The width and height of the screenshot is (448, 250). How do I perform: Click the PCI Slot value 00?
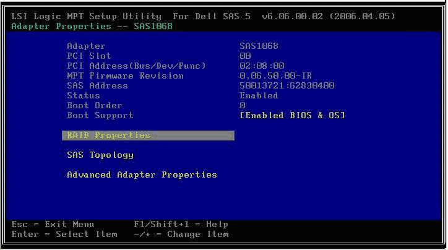[x=246, y=56]
